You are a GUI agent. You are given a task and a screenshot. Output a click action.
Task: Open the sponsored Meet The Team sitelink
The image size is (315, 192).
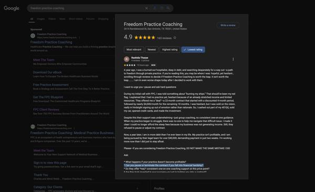(44, 60)
